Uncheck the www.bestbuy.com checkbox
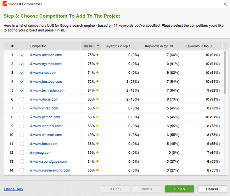Image resolution: width=230 pixels, height=196 pixels. tap(22, 82)
